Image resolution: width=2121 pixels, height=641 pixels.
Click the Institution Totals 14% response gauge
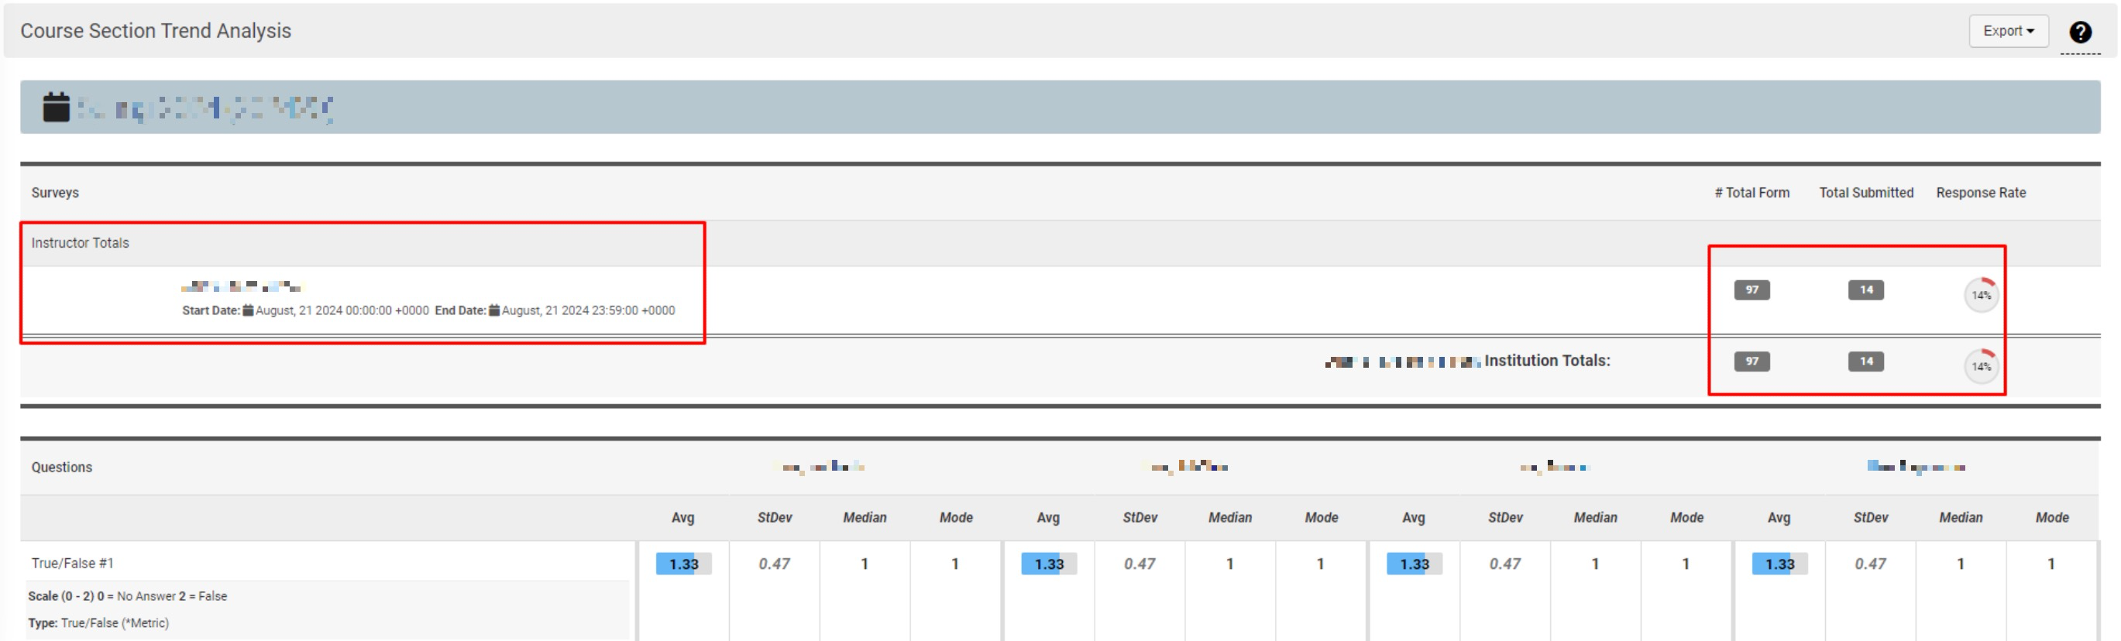pos(1980,365)
